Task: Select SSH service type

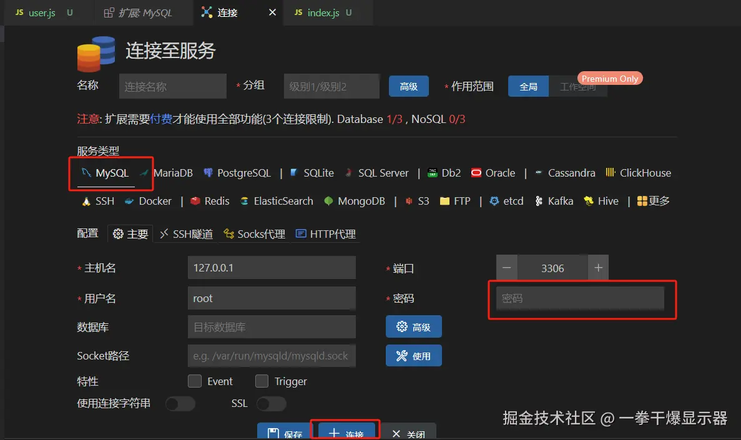Action: [98, 201]
